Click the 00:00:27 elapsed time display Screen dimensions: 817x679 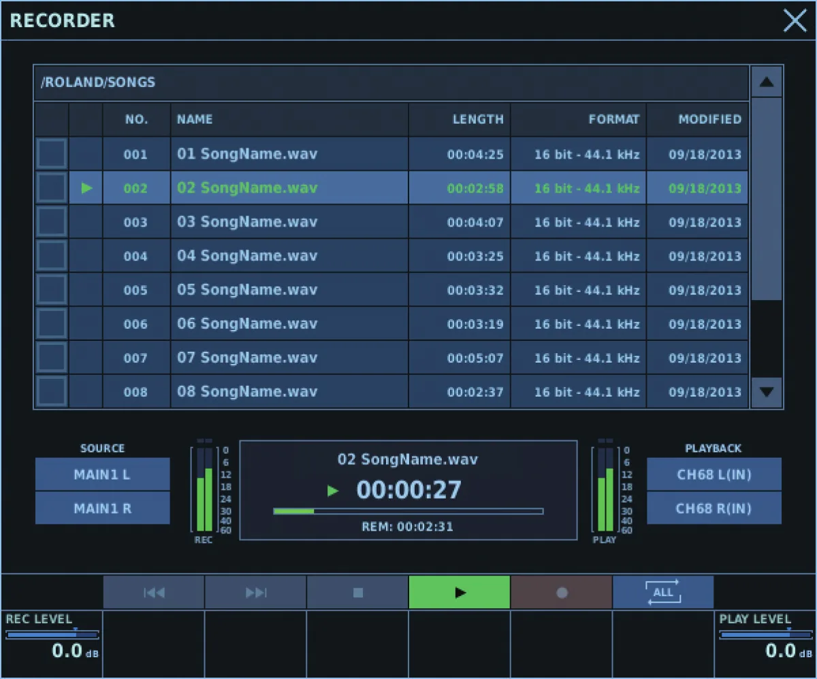point(409,490)
